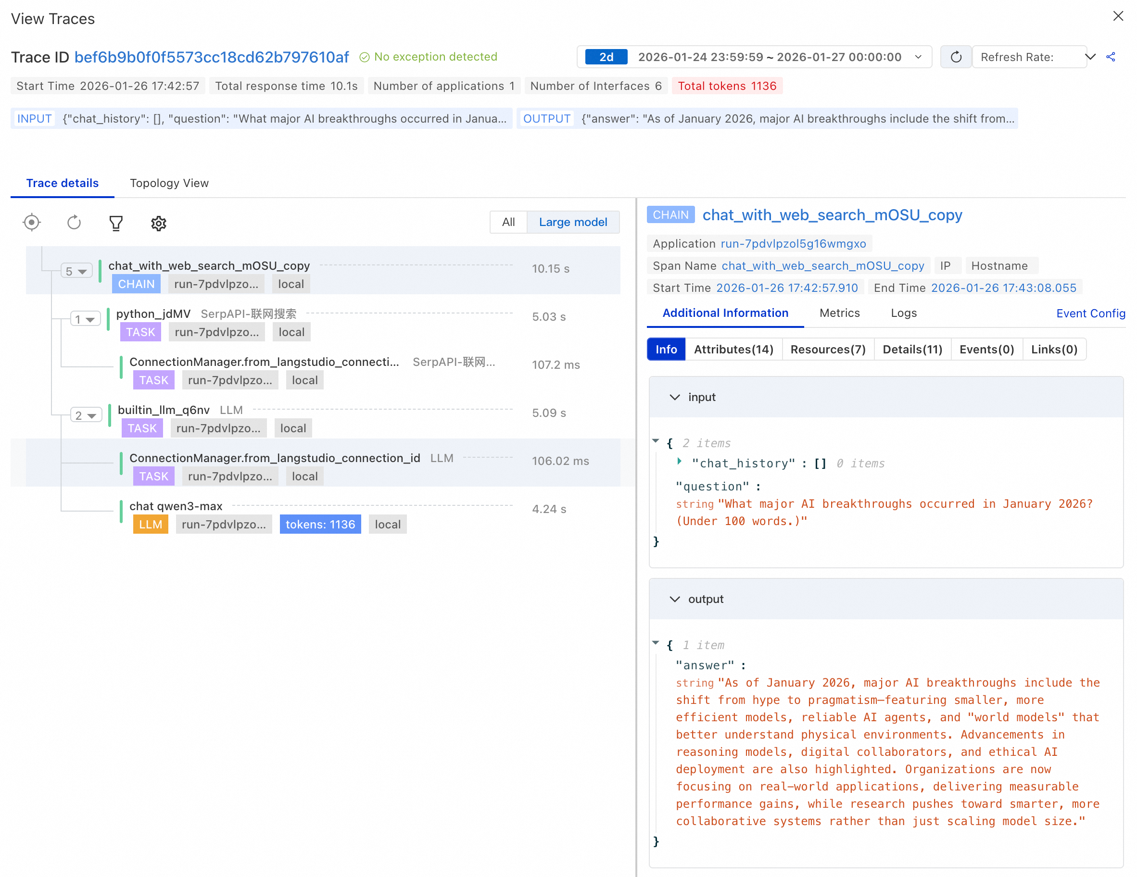Click the locate target crosshair icon
Viewport: 1137px width, 877px height.
(32, 223)
